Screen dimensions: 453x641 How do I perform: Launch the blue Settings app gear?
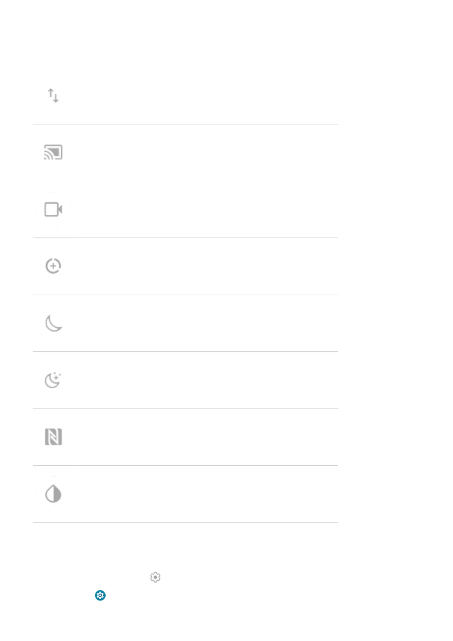point(100,595)
